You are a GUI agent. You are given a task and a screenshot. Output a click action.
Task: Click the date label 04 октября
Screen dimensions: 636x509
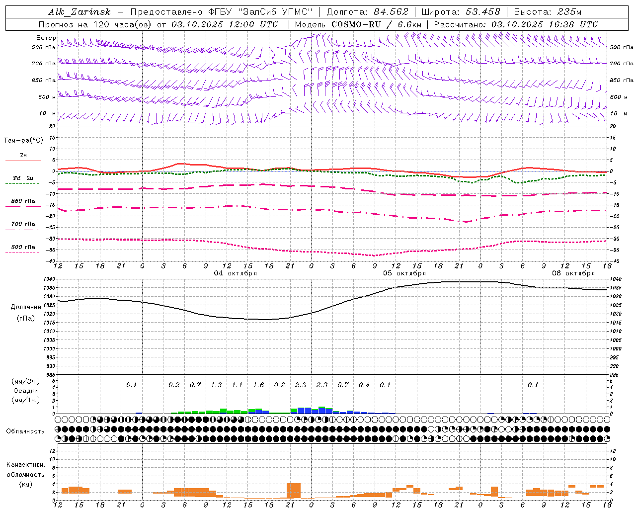236,273
